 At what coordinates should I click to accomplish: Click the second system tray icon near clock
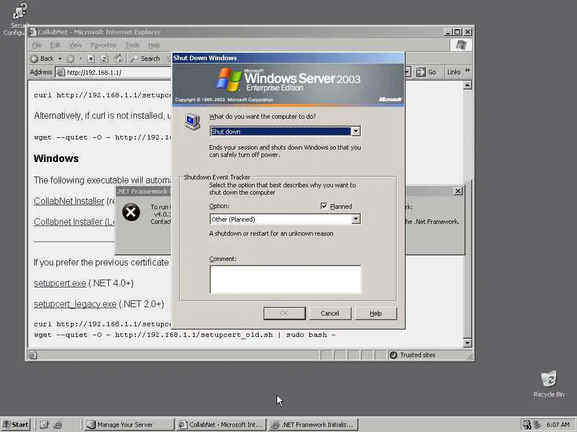coord(537,425)
